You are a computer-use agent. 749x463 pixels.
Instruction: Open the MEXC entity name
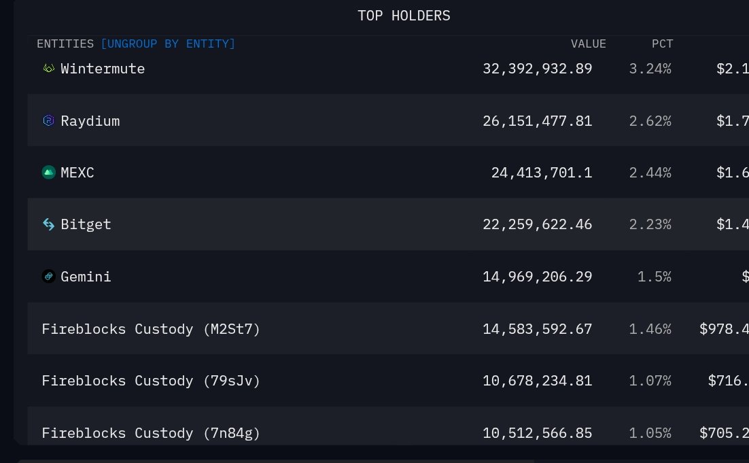pyautogui.click(x=77, y=173)
